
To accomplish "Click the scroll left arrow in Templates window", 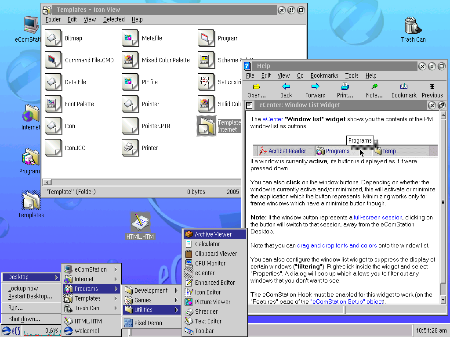I will pos(47,182).
